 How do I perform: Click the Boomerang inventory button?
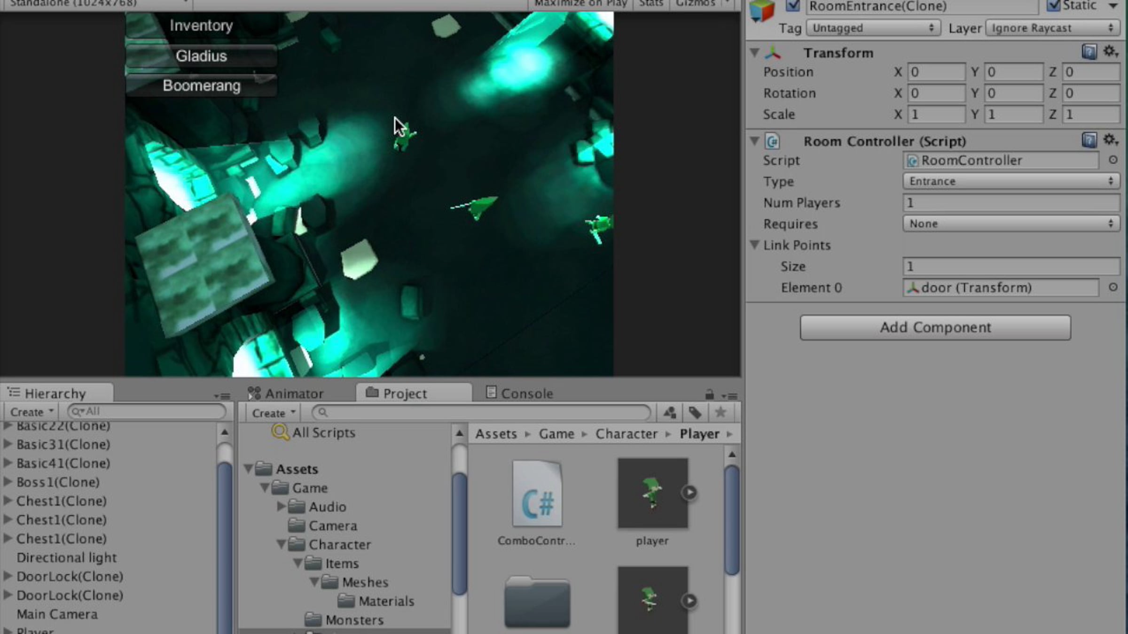[x=201, y=86]
